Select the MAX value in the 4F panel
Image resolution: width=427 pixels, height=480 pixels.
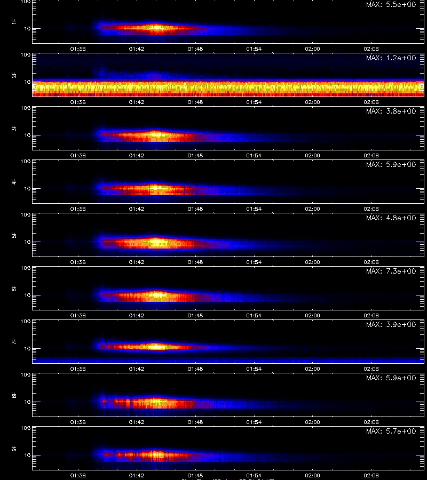coord(391,164)
